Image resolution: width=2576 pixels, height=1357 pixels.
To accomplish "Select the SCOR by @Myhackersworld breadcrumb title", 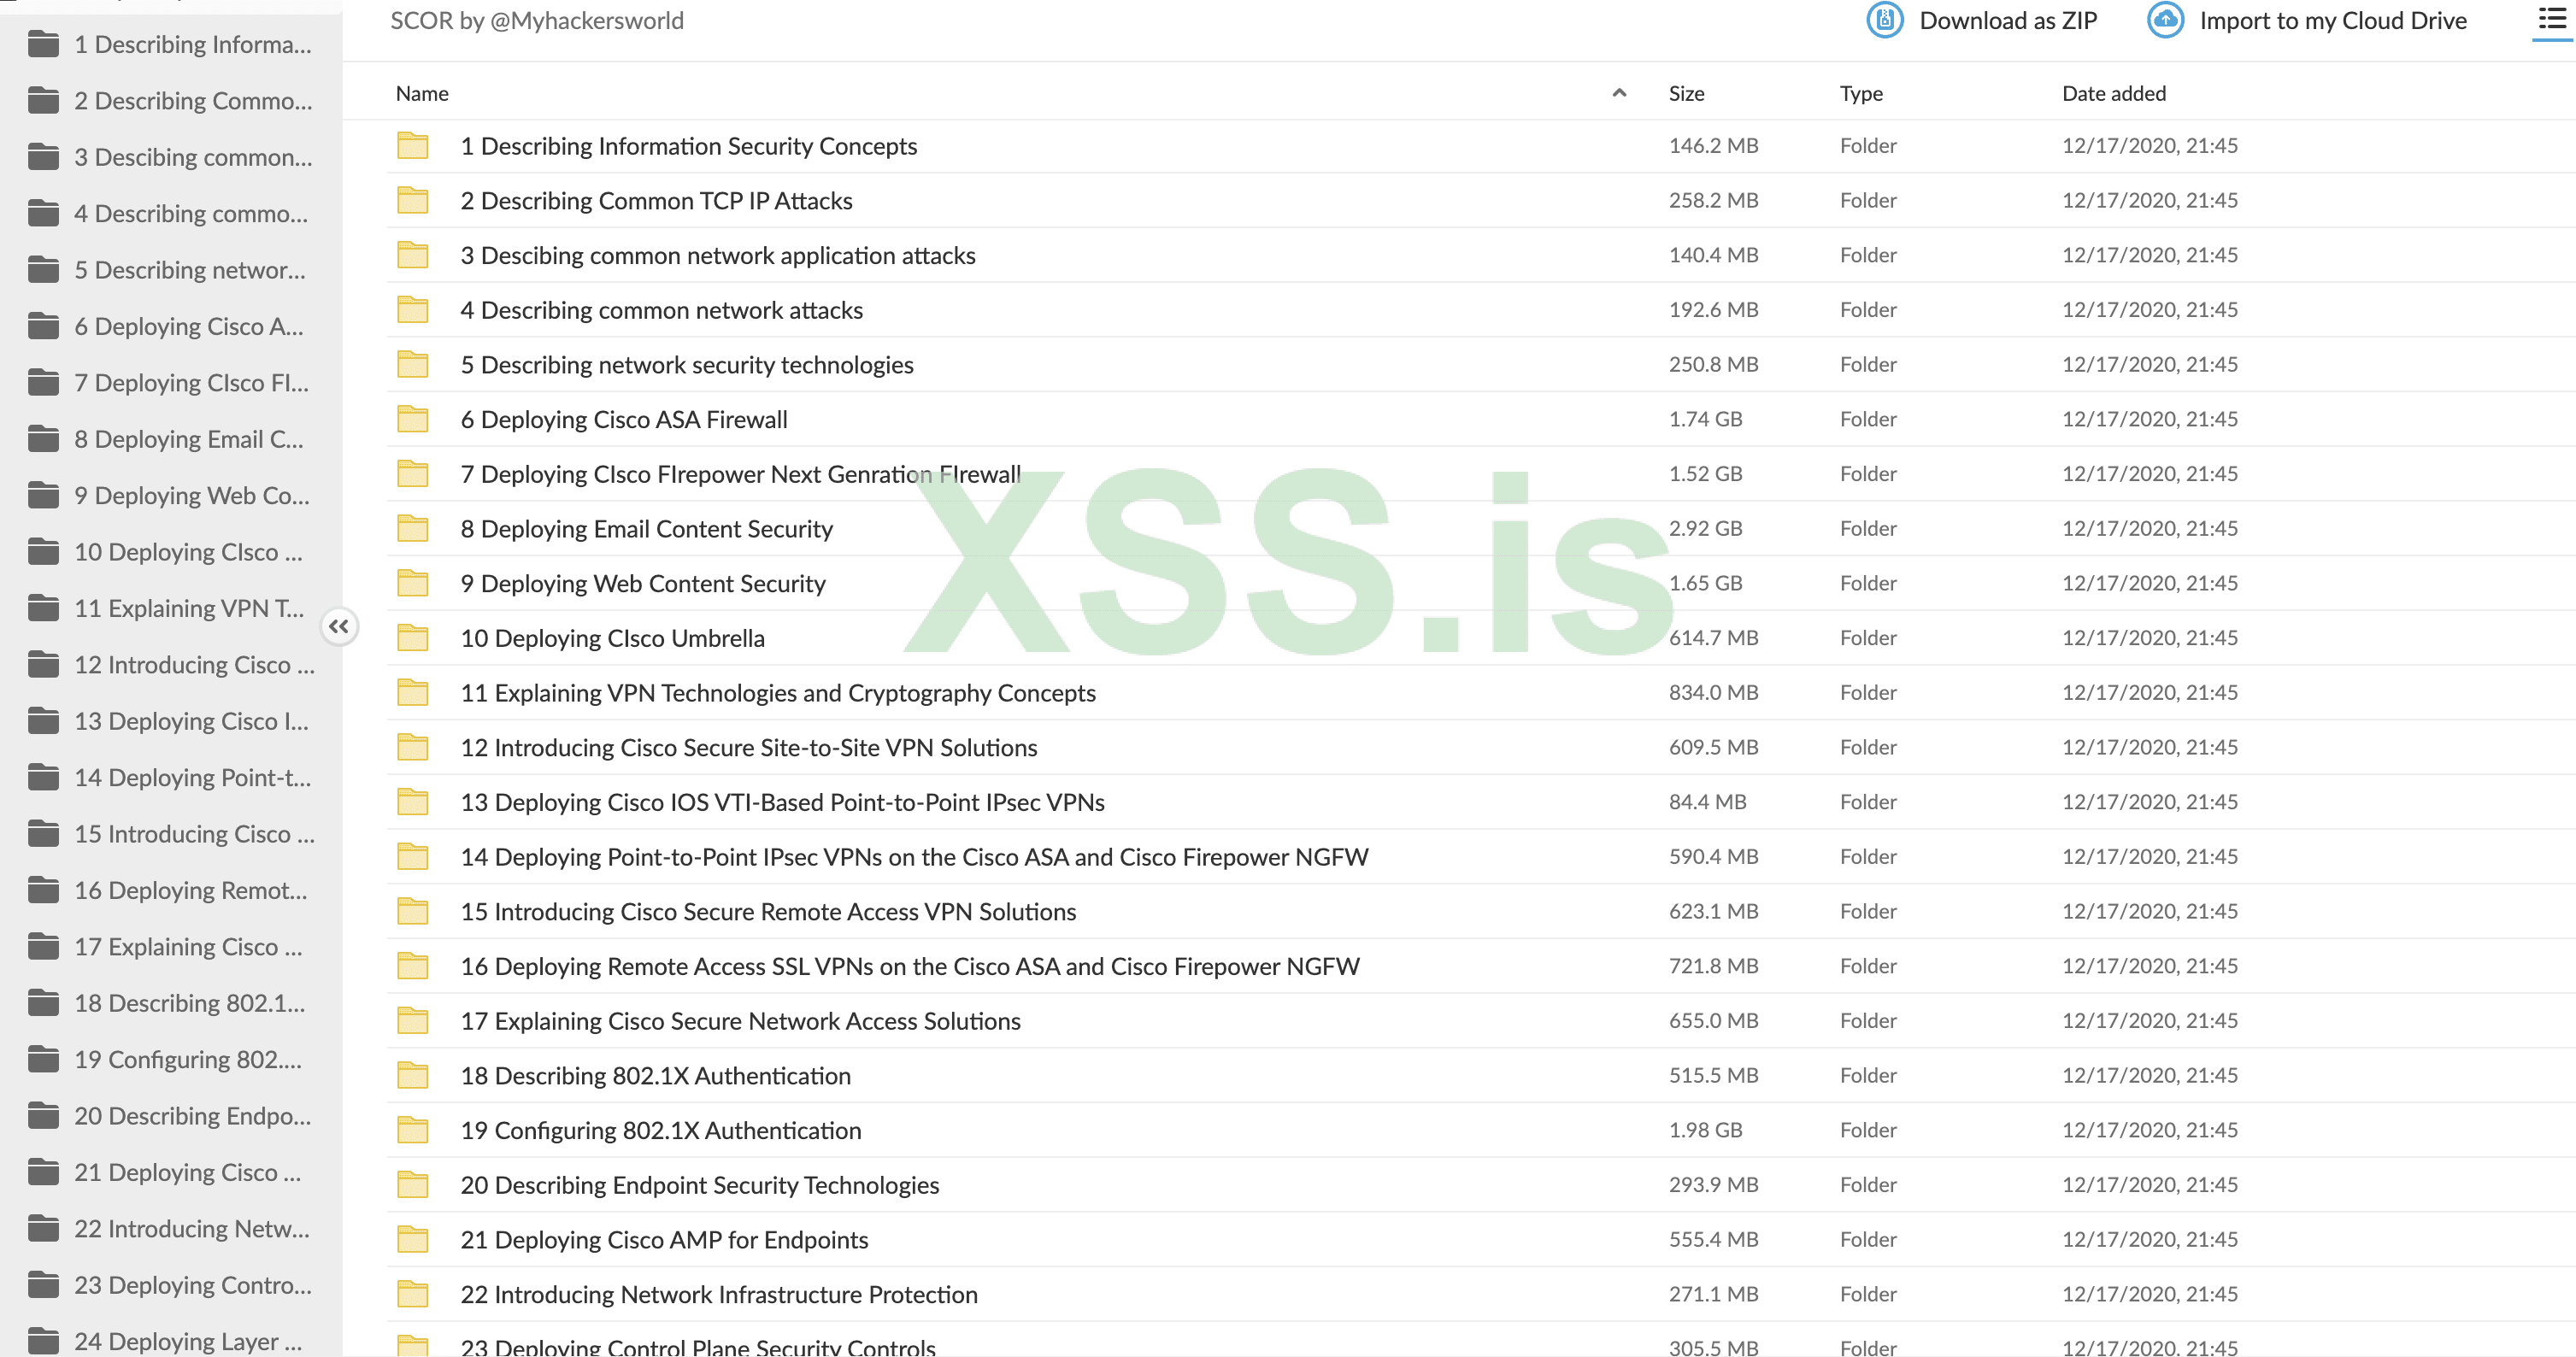I will pos(536,20).
